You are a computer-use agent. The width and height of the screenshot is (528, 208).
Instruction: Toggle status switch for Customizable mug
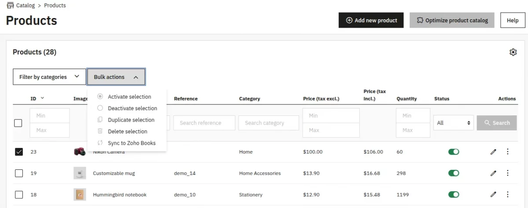[454, 173]
